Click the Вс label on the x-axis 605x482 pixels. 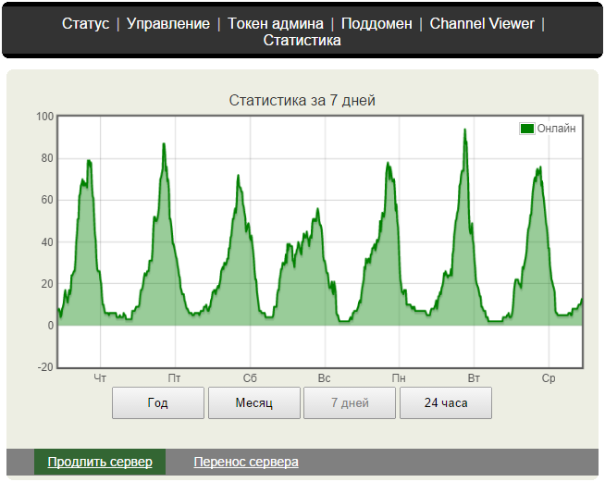[324, 378]
